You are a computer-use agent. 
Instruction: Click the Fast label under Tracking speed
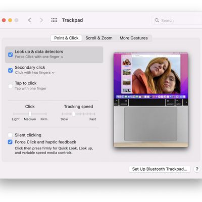point(92,119)
